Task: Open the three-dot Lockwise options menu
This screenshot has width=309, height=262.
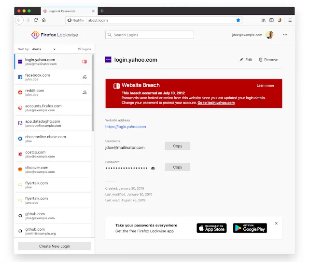Action: [x=285, y=35]
